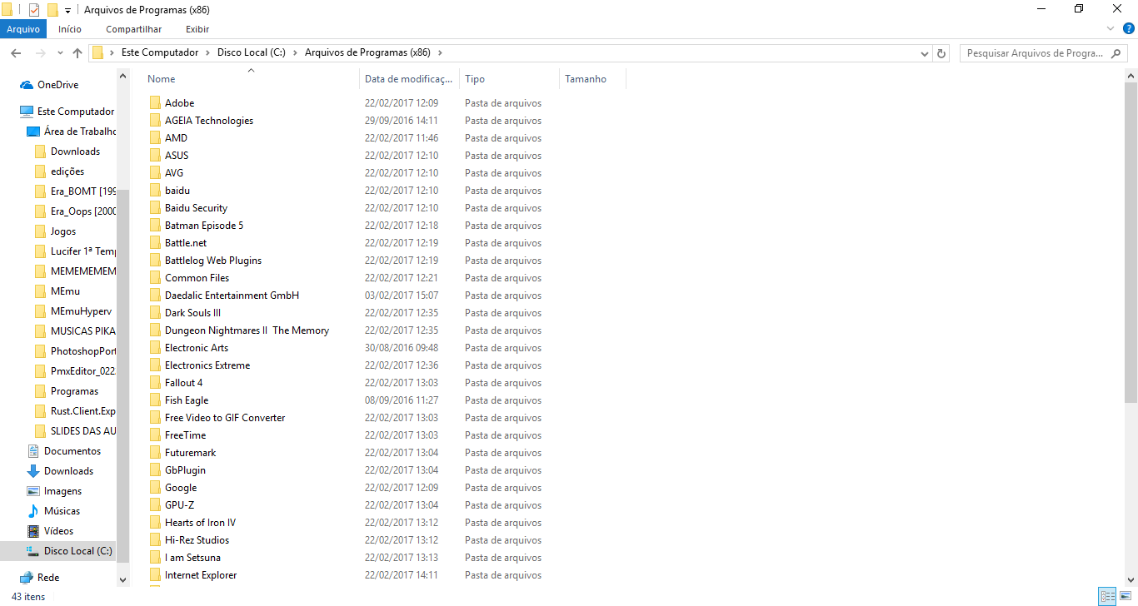Click the OneDrive cloud icon
Screen dimensions: 1138x606
pyautogui.click(x=27, y=85)
